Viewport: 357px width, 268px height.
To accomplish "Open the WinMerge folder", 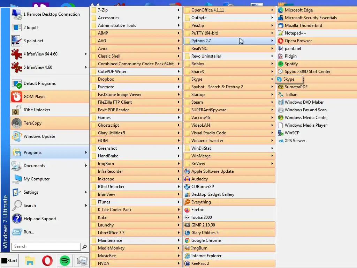I will click(x=229, y=156).
